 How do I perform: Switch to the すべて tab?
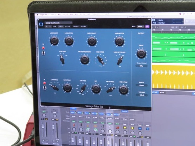click(x=162, y=93)
